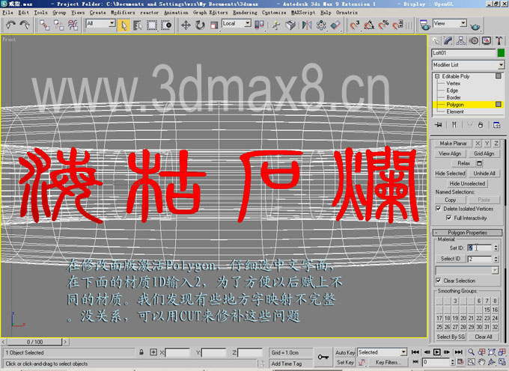
Task: Click the Pin Stack icon
Action: (x=438, y=125)
